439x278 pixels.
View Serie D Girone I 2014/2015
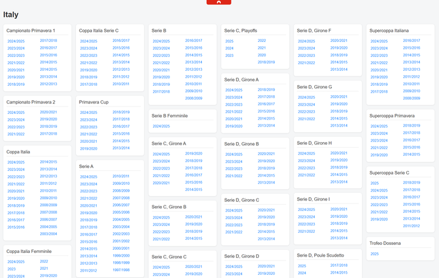point(339,231)
